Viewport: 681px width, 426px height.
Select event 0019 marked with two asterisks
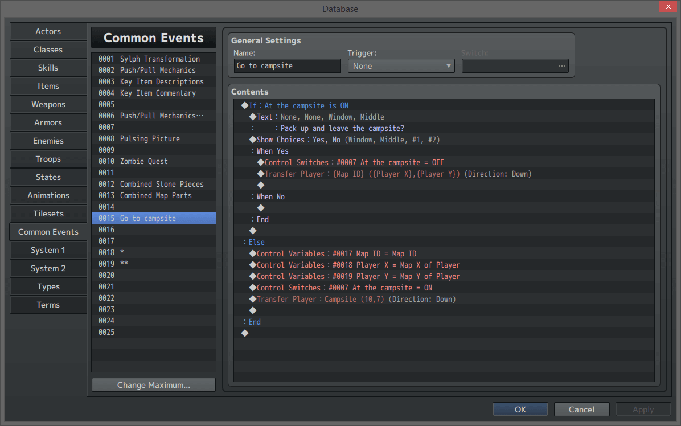[x=154, y=264]
